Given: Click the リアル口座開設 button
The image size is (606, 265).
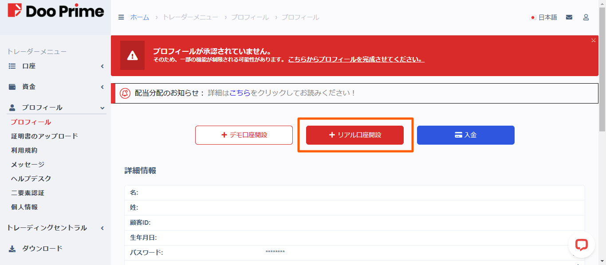Looking at the screenshot, I should pyautogui.click(x=355, y=135).
